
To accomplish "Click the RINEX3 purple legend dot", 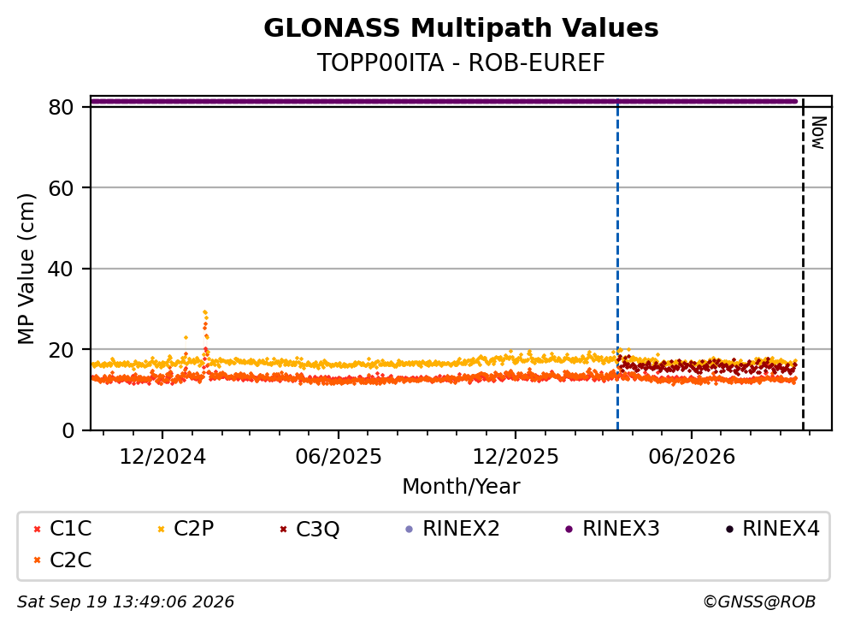I will coord(569,529).
